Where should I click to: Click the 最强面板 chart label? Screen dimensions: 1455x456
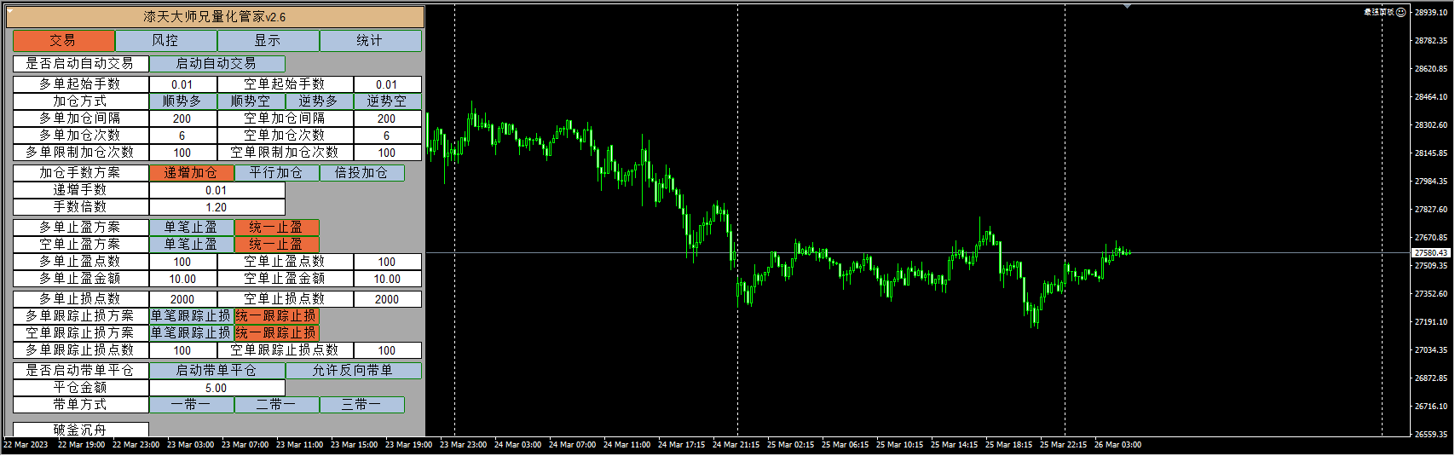(1378, 12)
